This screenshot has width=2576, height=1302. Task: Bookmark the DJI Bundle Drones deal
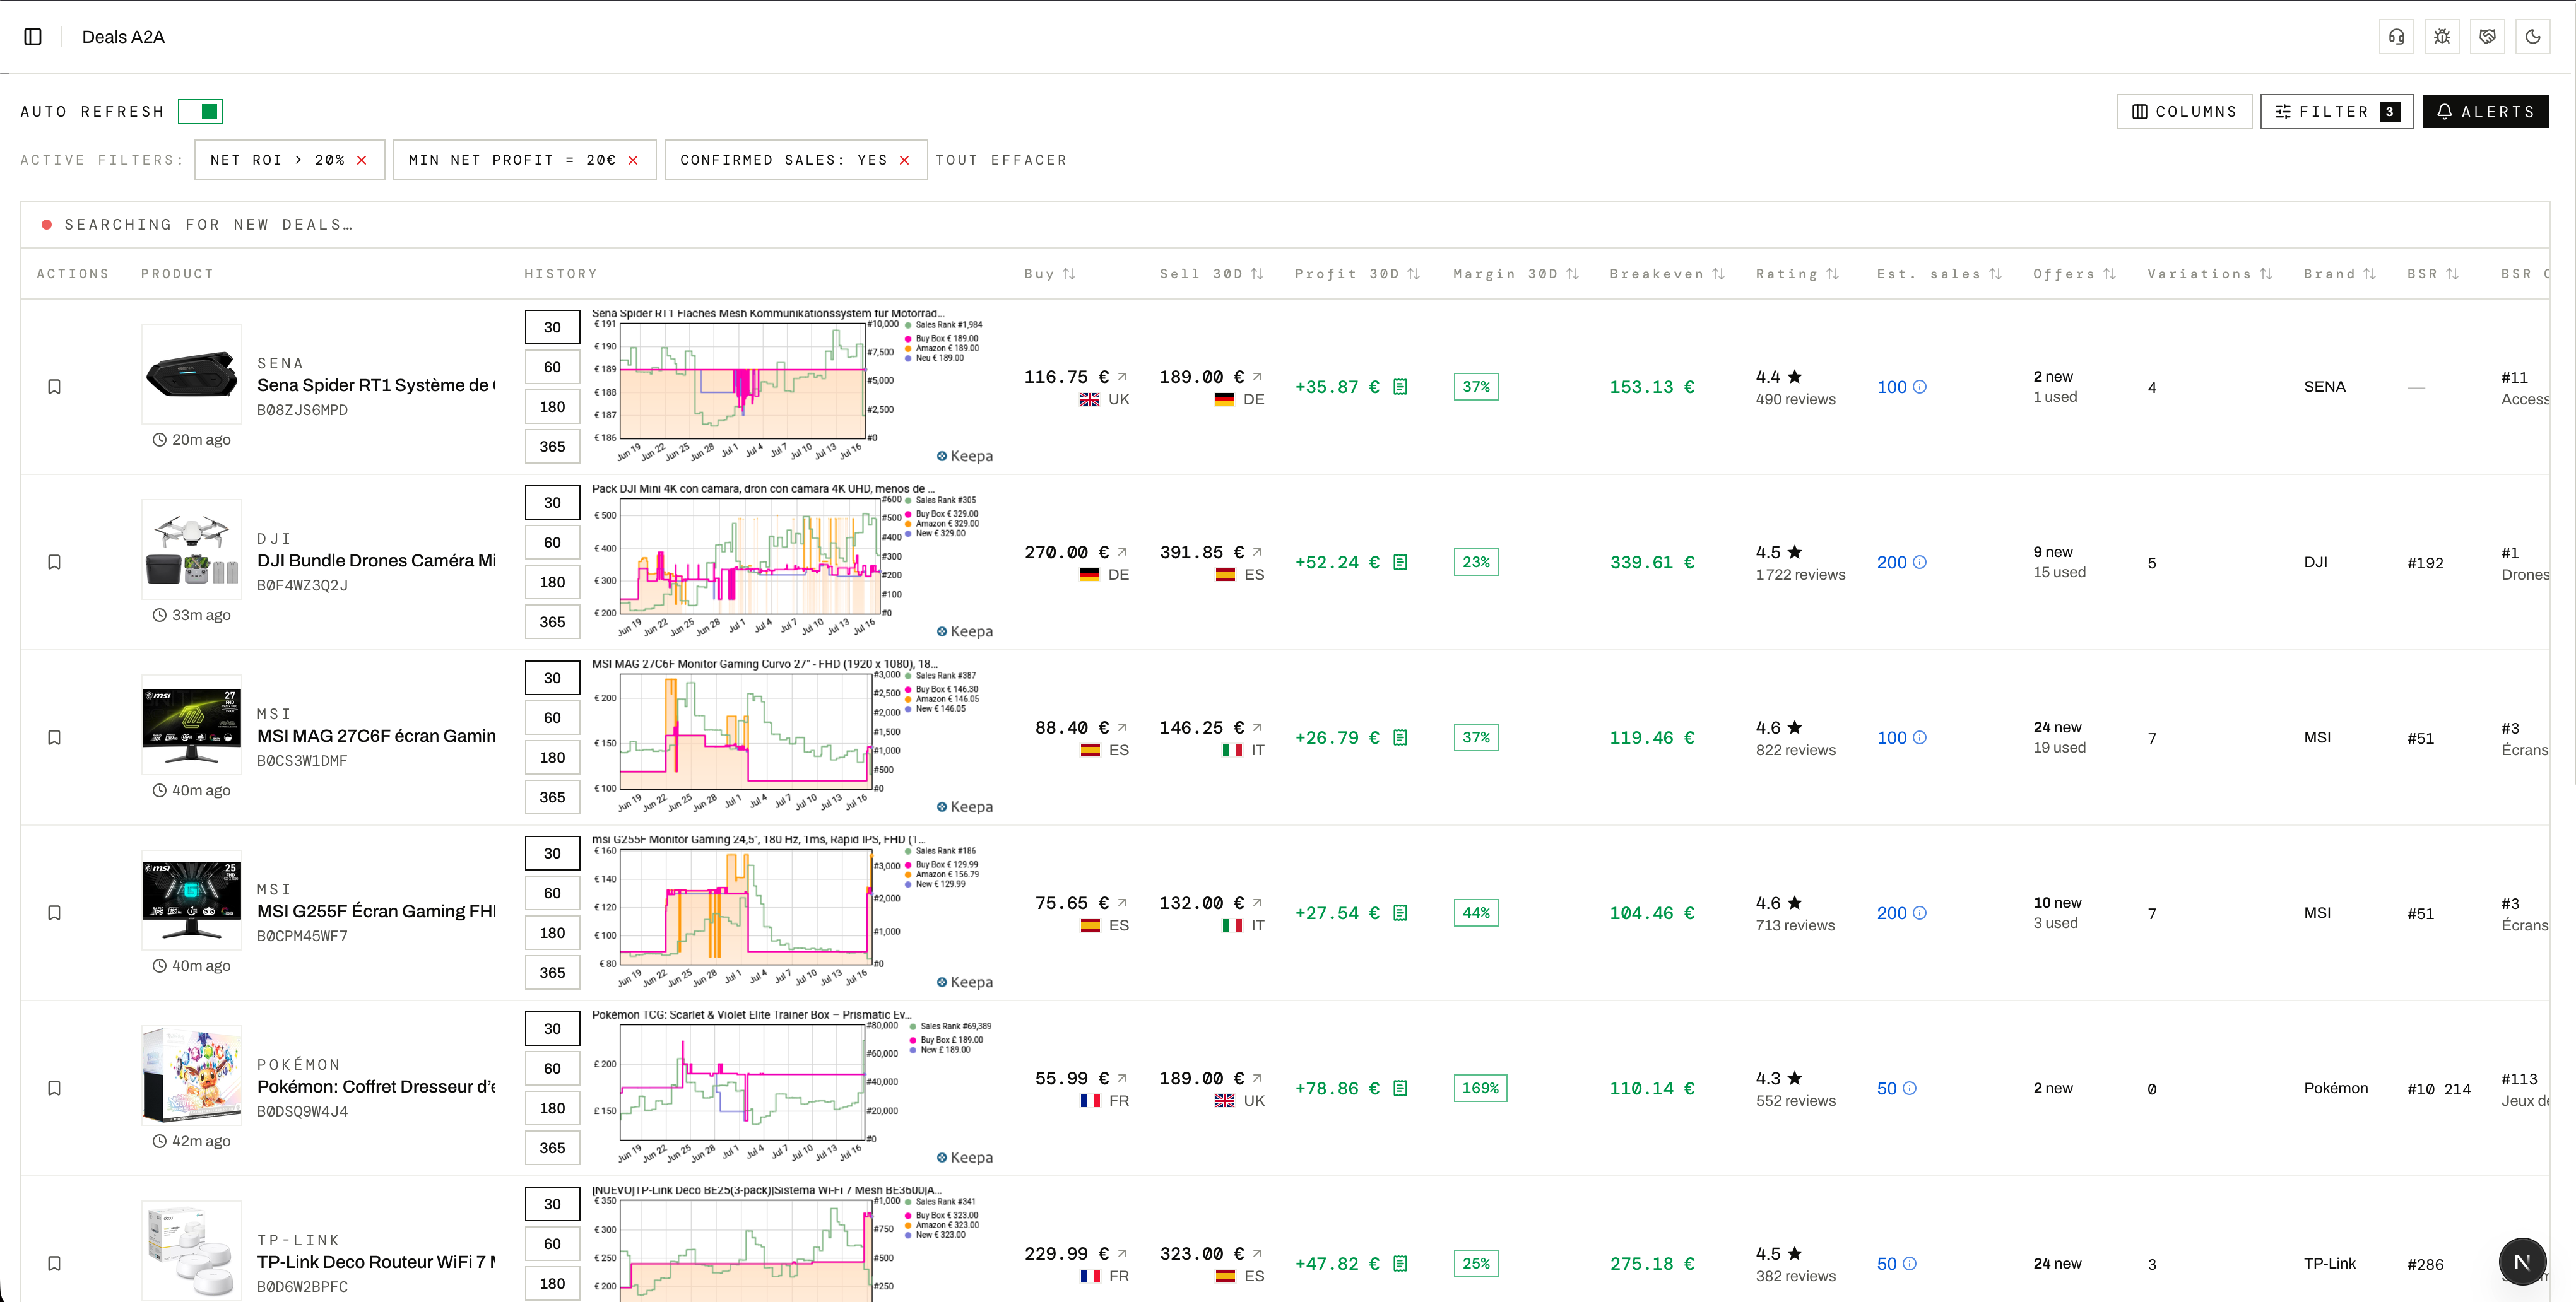(x=55, y=561)
